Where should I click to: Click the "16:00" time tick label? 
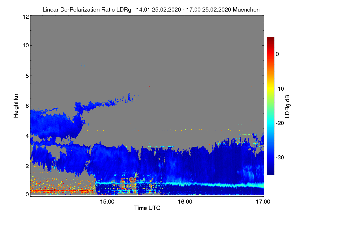(185, 202)
